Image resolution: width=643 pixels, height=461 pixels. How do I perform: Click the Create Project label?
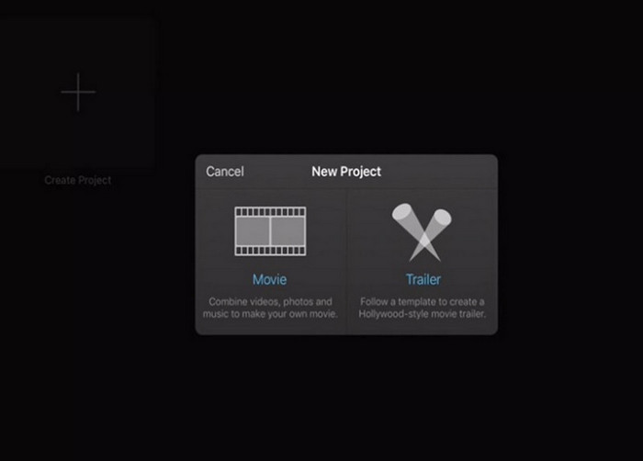click(78, 180)
